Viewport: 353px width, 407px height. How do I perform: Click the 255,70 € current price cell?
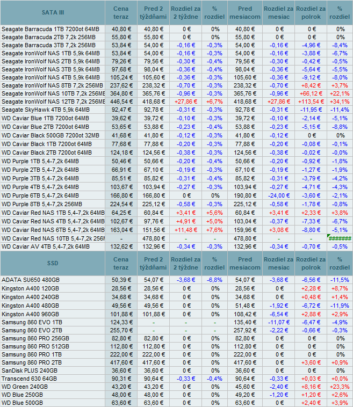tap(121, 330)
